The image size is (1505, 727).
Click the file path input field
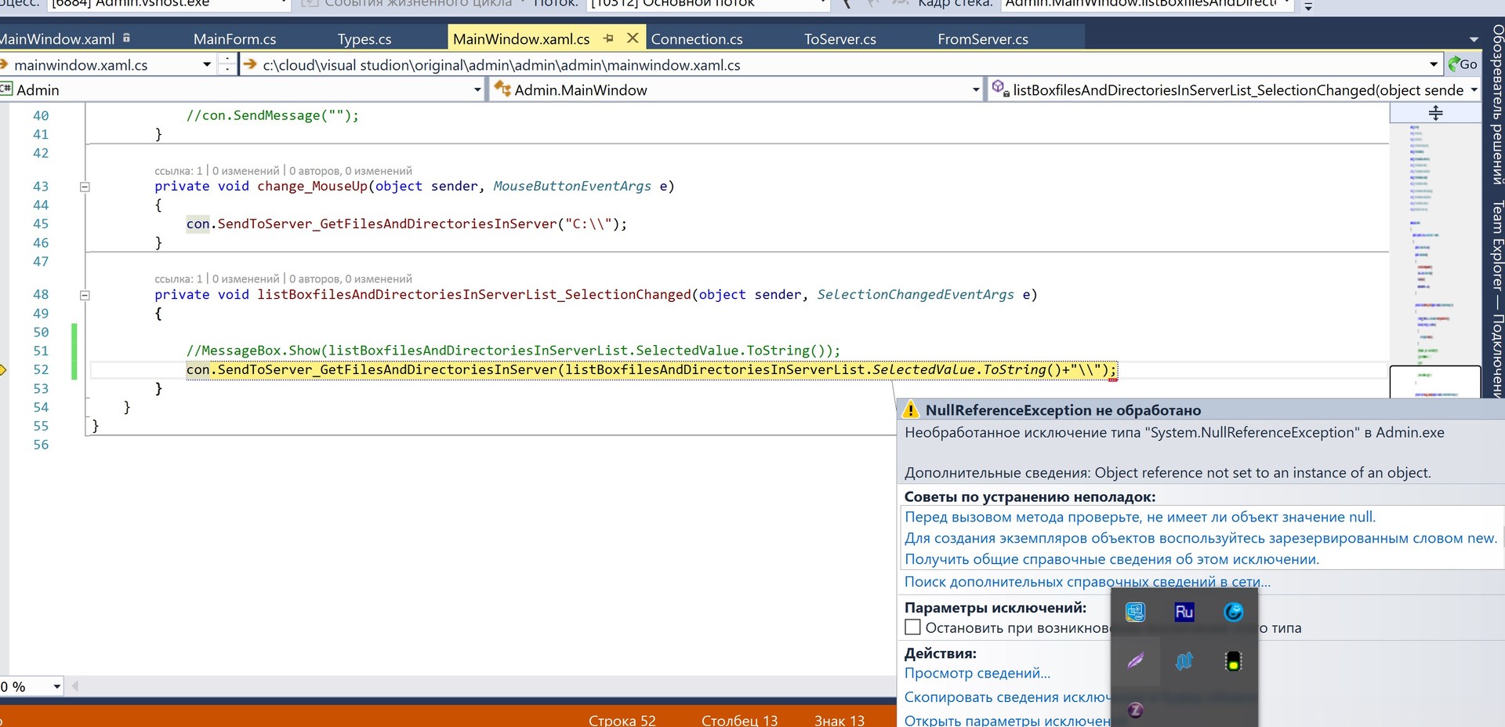click(x=843, y=65)
